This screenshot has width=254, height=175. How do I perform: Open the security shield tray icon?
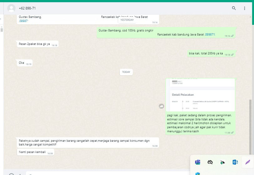tap(222, 162)
